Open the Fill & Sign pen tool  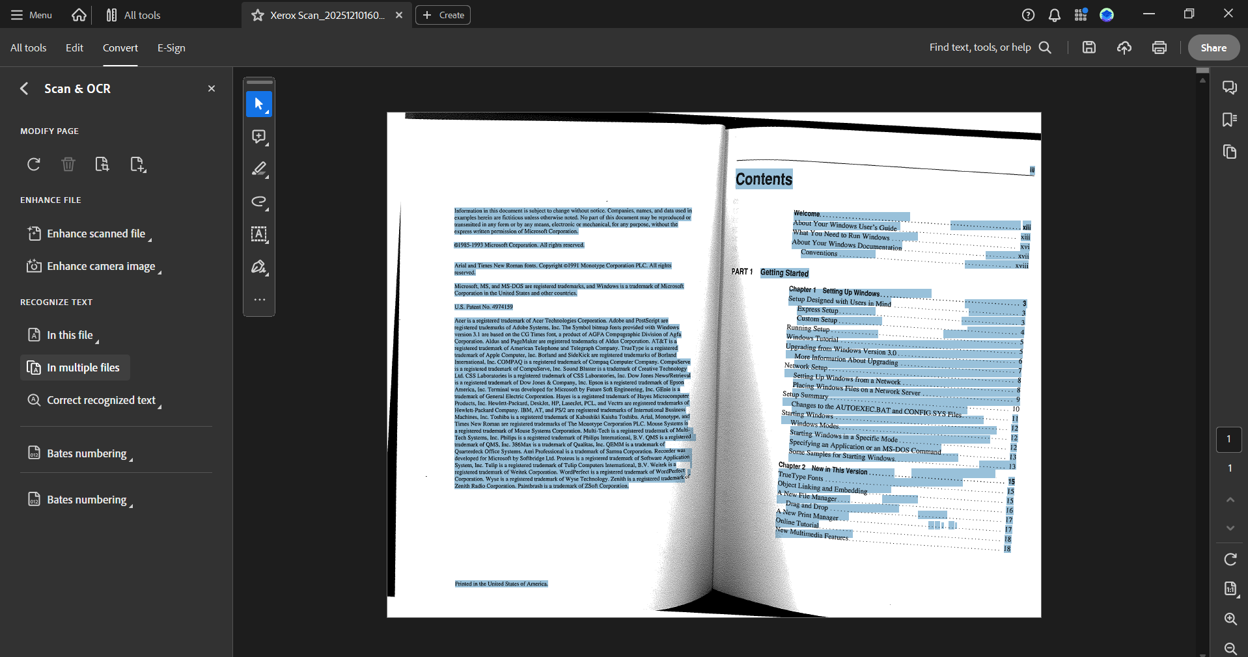click(x=258, y=267)
